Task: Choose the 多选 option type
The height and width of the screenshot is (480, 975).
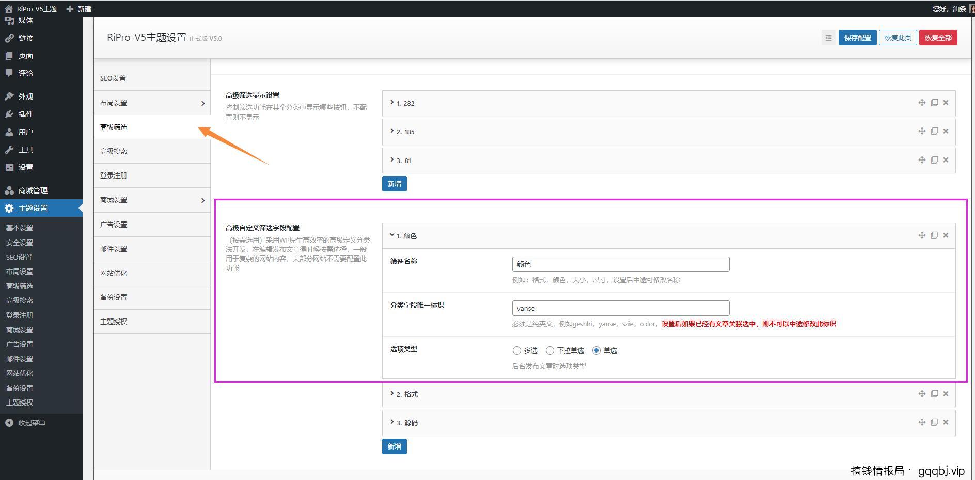Action: 517,350
